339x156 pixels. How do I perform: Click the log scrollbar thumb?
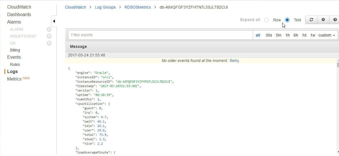click(x=338, y=65)
